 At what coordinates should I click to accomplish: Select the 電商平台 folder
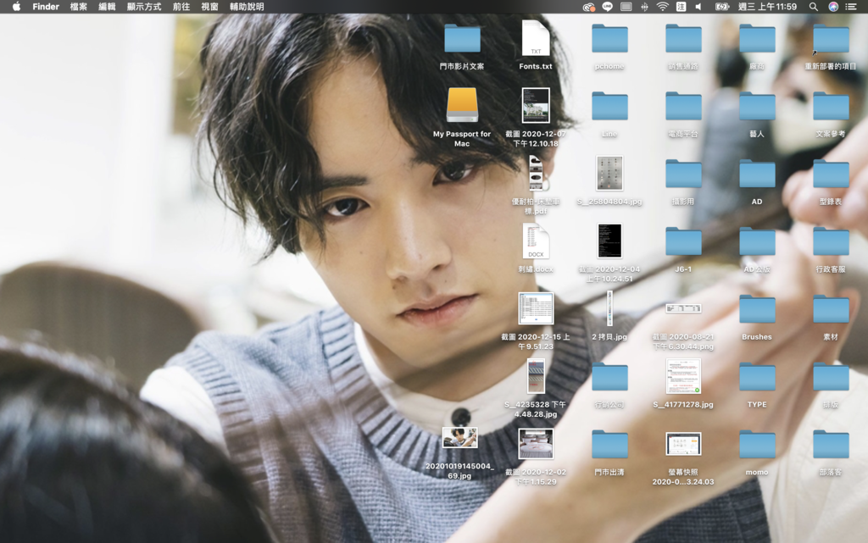(x=683, y=106)
